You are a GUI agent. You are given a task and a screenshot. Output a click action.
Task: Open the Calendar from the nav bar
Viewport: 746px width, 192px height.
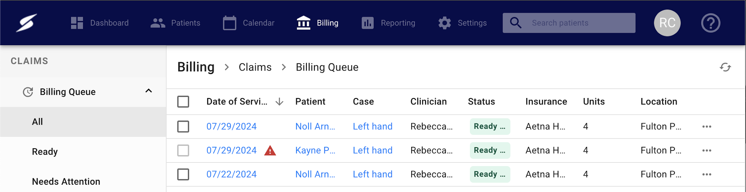click(249, 23)
